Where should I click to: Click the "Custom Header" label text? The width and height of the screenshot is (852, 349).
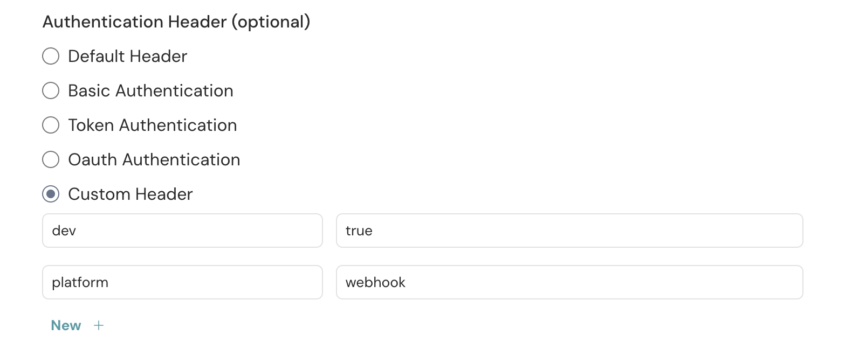pos(130,194)
